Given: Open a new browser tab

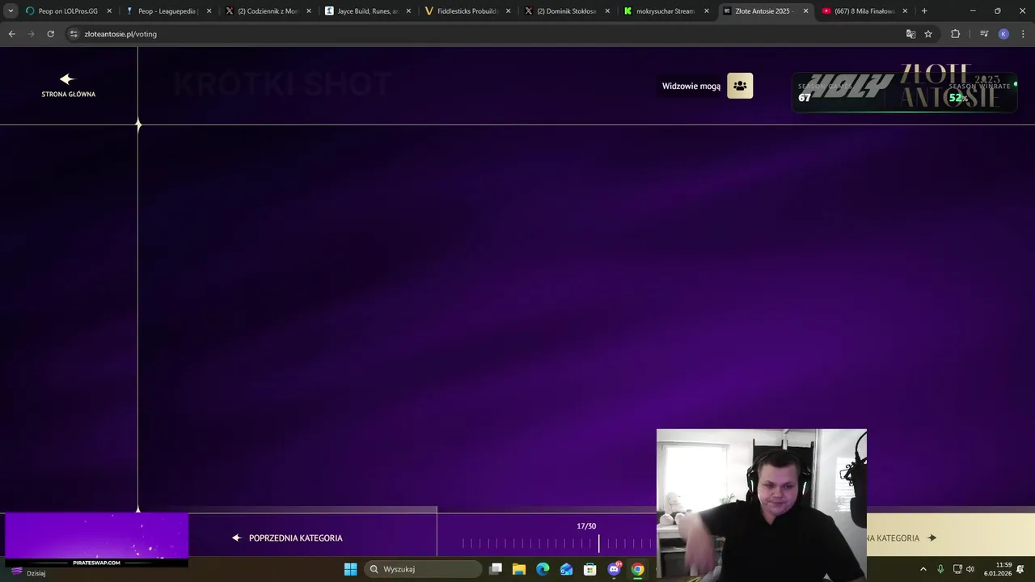Looking at the screenshot, I should pyautogui.click(x=924, y=11).
